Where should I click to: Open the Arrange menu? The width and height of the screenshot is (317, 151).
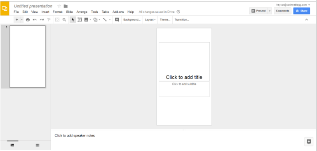tap(82, 12)
